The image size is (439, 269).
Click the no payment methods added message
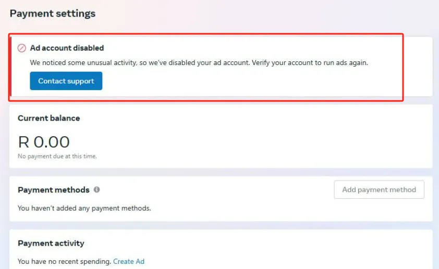click(x=84, y=208)
